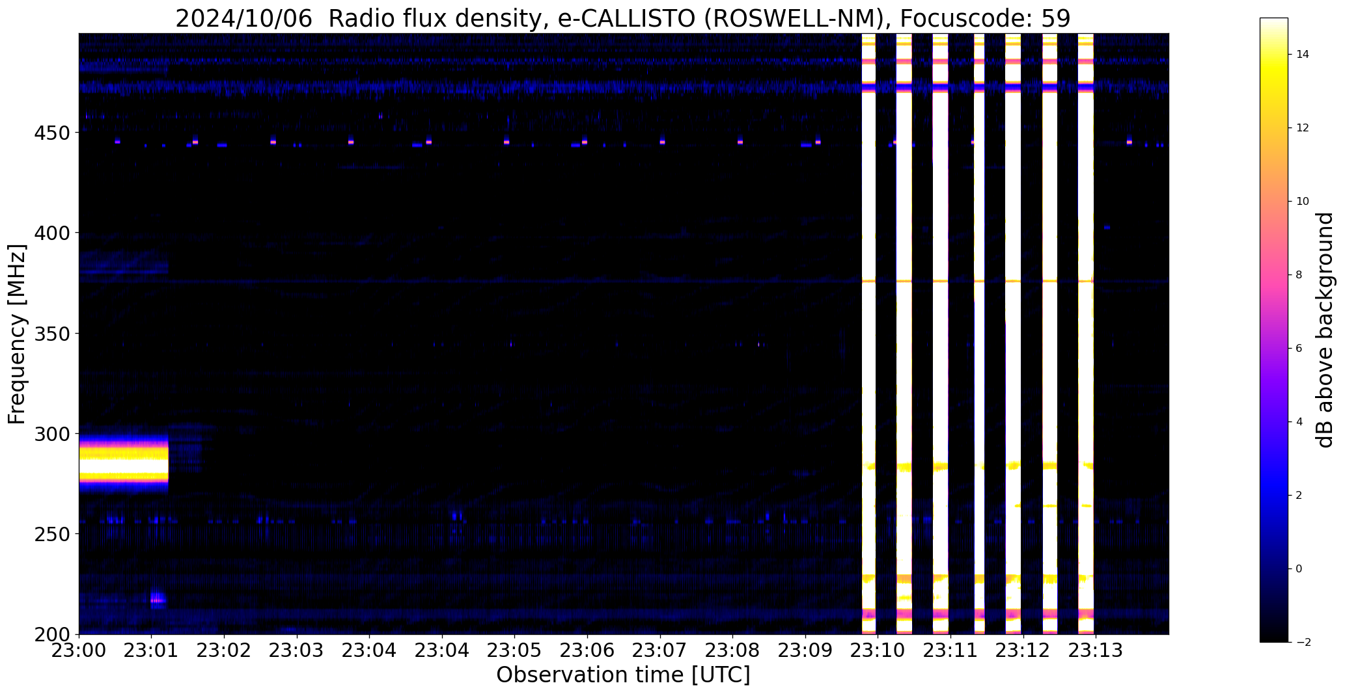Click the 300 tick on frequency axis

tap(53, 434)
